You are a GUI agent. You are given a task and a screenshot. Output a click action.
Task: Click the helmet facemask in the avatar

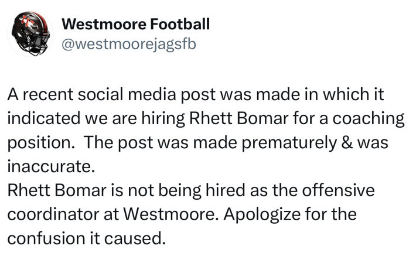pos(37,45)
